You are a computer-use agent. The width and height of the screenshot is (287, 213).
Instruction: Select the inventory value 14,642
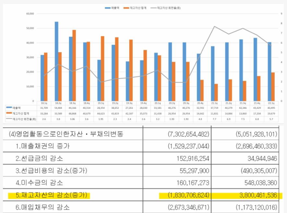pyautogui.click(x=200, y=114)
